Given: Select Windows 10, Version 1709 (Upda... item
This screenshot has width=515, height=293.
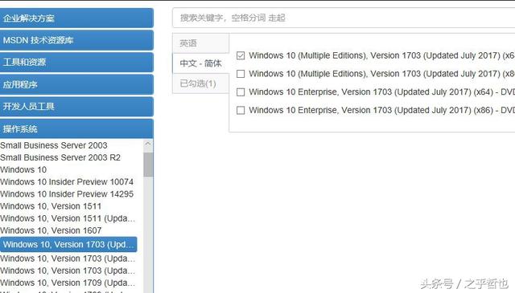Looking at the screenshot, I should point(68,283).
